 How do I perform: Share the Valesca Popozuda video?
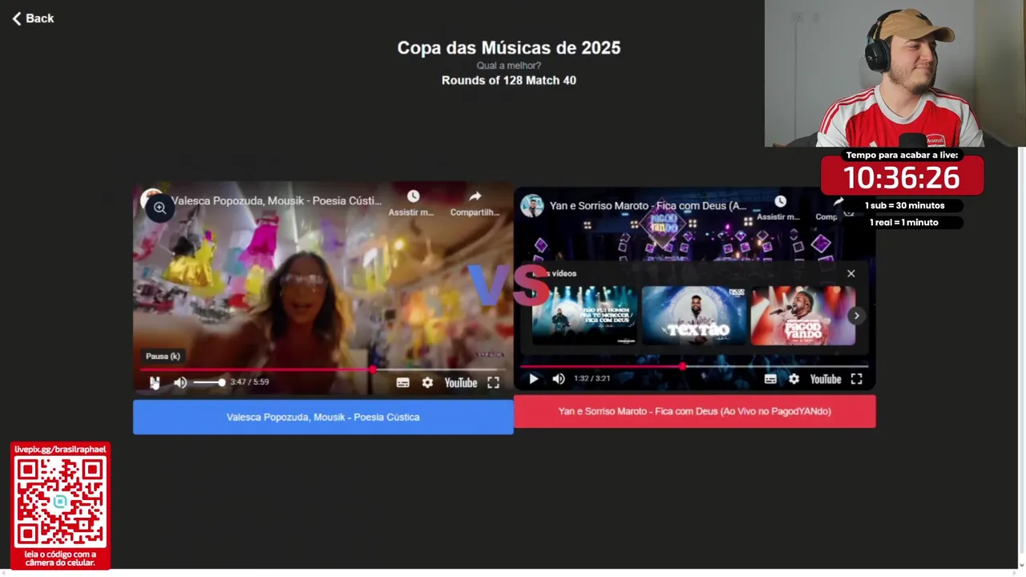pos(475,203)
